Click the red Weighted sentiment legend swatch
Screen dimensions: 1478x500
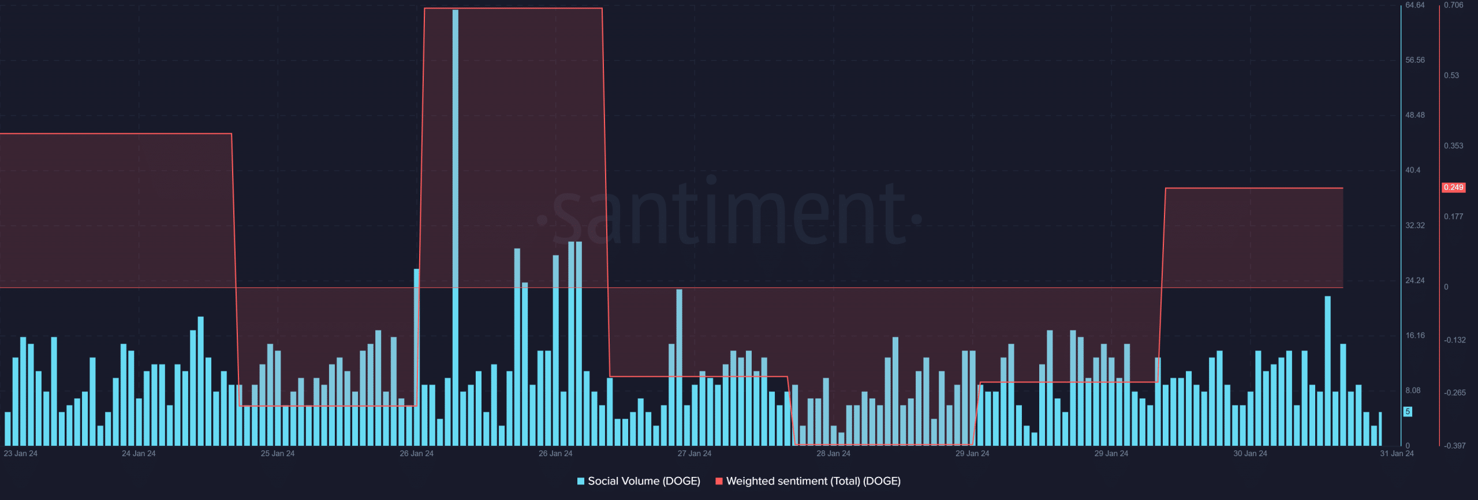[x=719, y=481]
